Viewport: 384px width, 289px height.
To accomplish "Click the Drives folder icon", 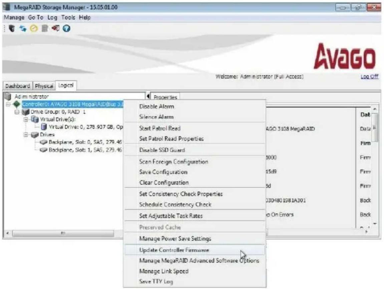I will pyautogui.click(x=35, y=135).
